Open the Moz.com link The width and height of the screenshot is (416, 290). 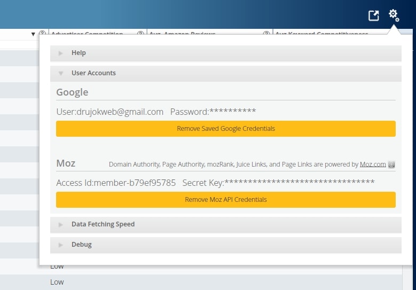[373, 164]
